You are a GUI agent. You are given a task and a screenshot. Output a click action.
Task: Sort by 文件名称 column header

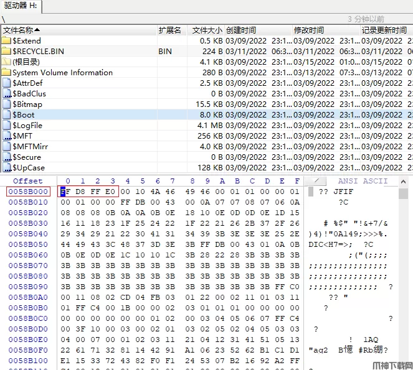pos(22,30)
